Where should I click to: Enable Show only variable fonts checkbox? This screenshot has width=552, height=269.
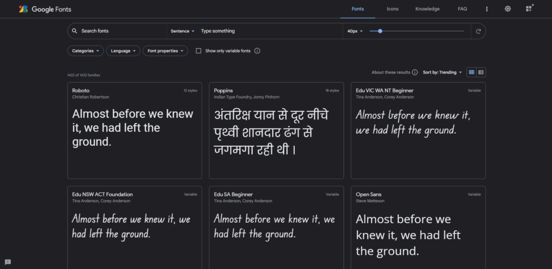[x=198, y=51]
